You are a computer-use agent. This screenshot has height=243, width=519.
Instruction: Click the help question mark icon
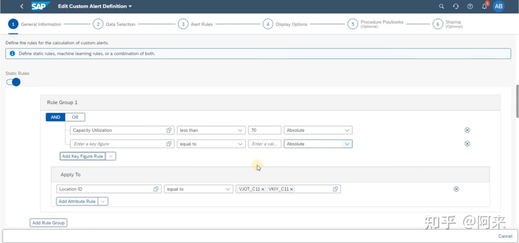click(x=470, y=6)
